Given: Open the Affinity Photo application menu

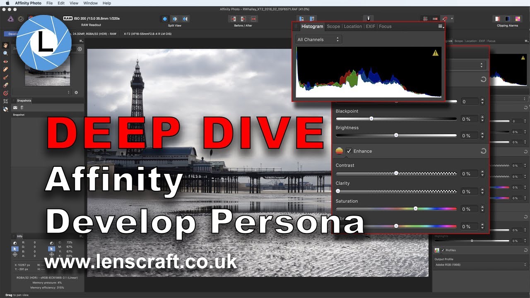Looking at the screenshot, I should coord(28,3).
